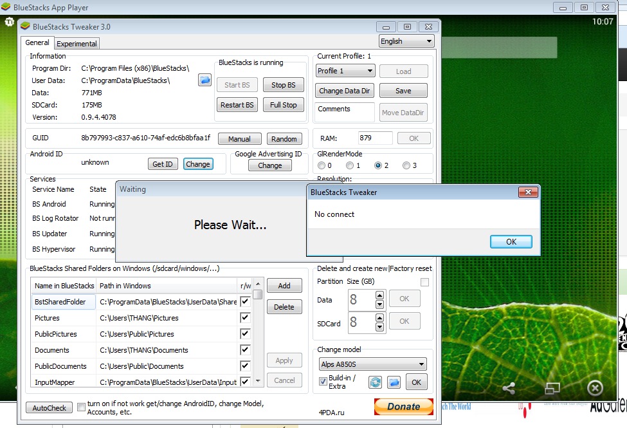Screen dimensions: 627x428
Task: Click the SDCard partition size field
Action: tap(361, 322)
